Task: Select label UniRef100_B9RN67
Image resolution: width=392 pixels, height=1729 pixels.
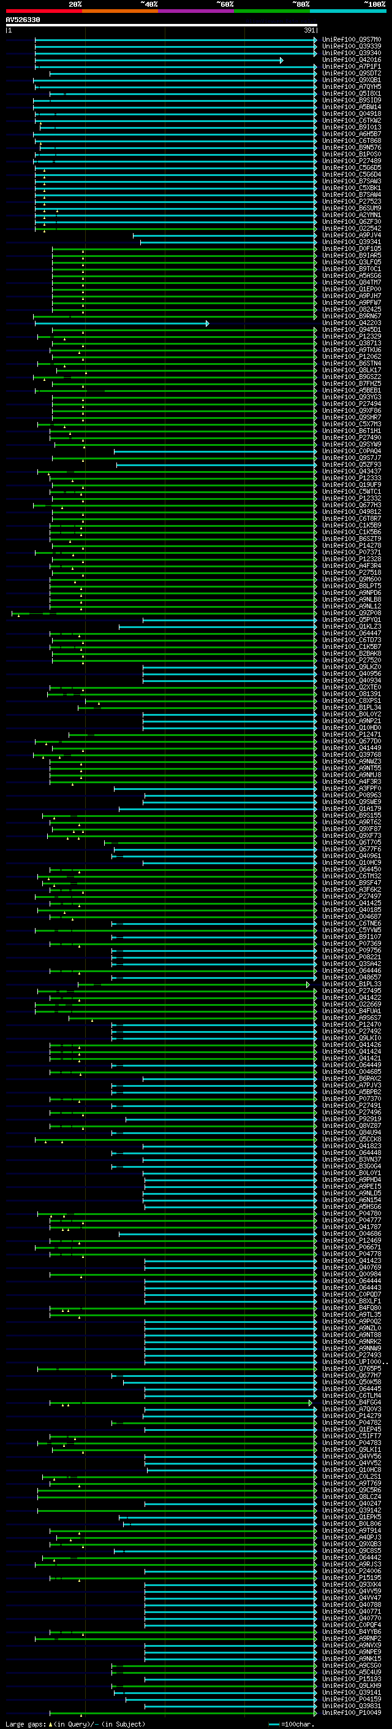Action: tap(352, 316)
